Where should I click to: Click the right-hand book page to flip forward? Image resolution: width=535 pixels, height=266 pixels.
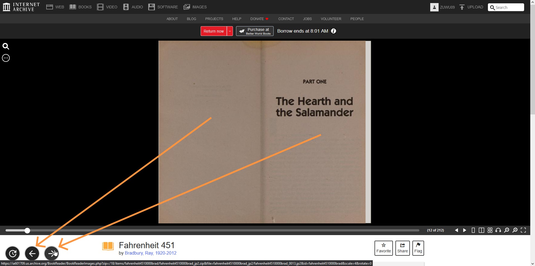click(x=313, y=132)
